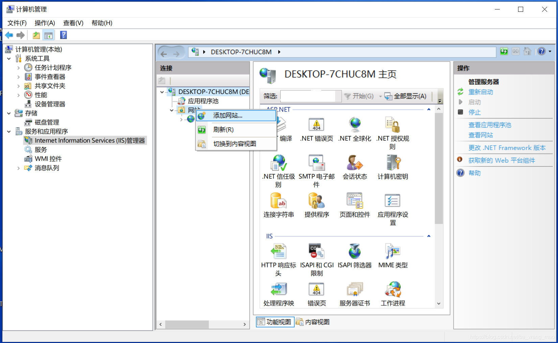558x343 pixels.
Task: Choose 添加网站... from context menu
Action: [x=236, y=115]
